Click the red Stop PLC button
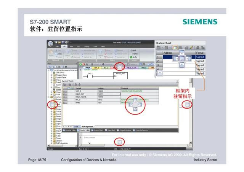Screen dimensions: 244x172 pos(84,64)
